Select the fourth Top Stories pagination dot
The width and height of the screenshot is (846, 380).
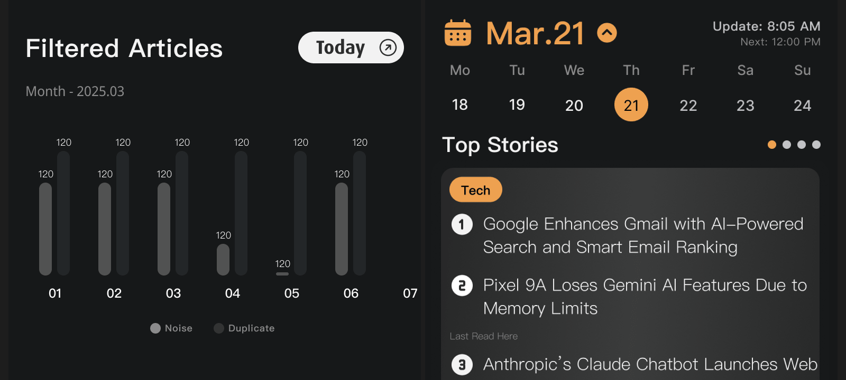tap(816, 144)
